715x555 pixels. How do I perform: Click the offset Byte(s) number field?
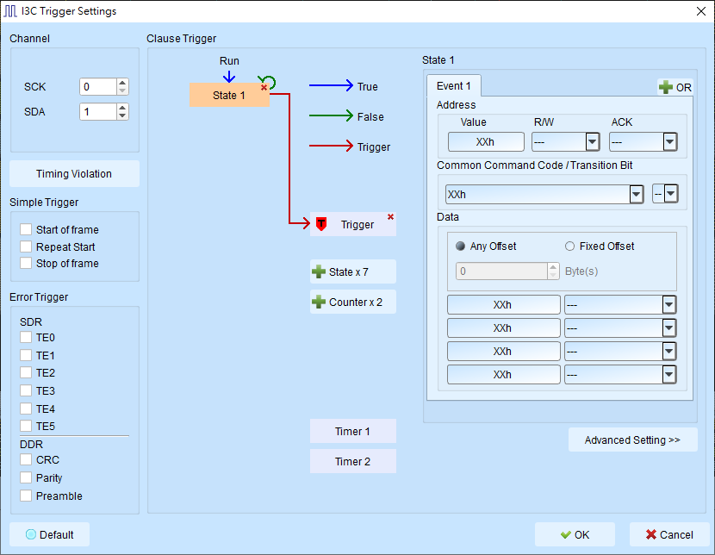click(501, 271)
